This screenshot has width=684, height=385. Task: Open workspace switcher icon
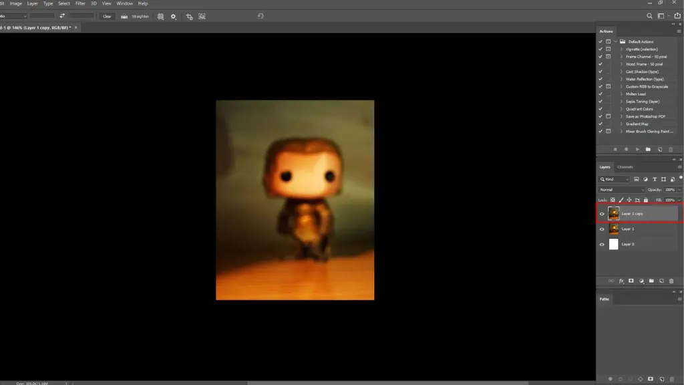[661, 16]
